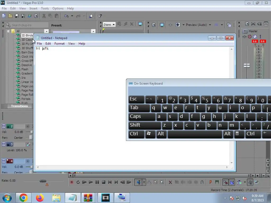Adjust the Master volume fader
The height and width of the screenshot is (203, 271).
(x=247, y=66)
